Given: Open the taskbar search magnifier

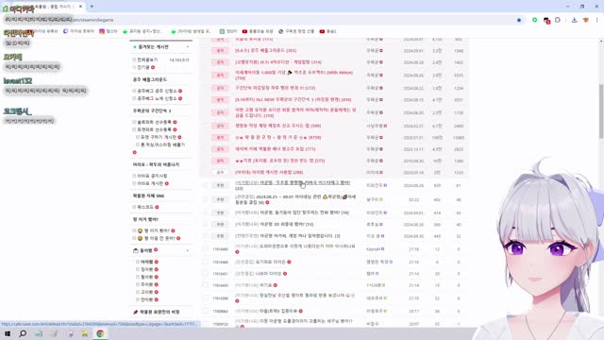Looking at the screenshot, I should pyautogui.click(x=23, y=333).
